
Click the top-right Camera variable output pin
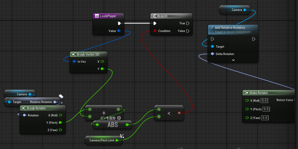click(245, 10)
